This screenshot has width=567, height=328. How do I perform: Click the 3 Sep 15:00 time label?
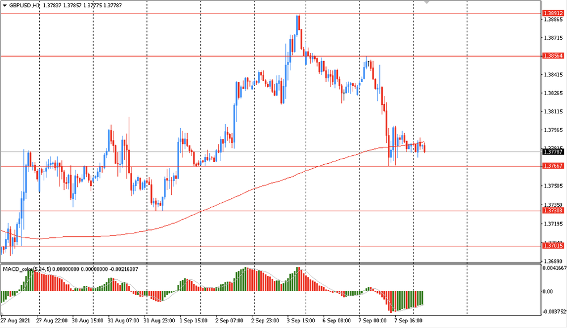click(x=301, y=321)
